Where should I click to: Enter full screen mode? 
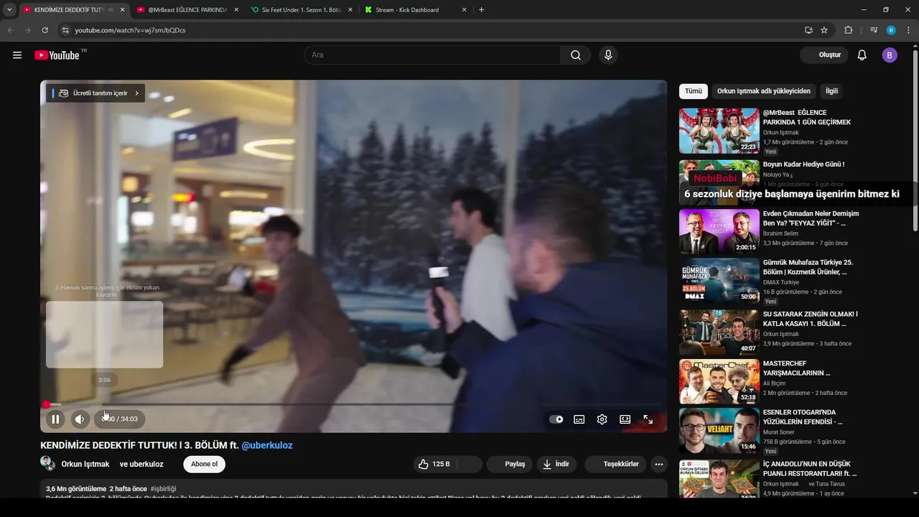pyautogui.click(x=648, y=419)
